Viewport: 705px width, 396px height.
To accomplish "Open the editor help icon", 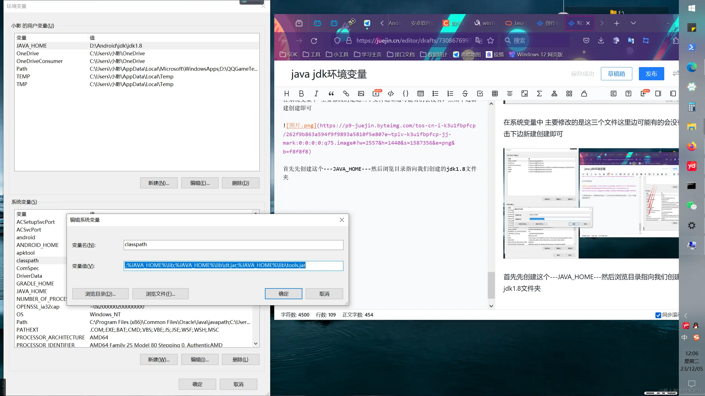I will (x=628, y=94).
